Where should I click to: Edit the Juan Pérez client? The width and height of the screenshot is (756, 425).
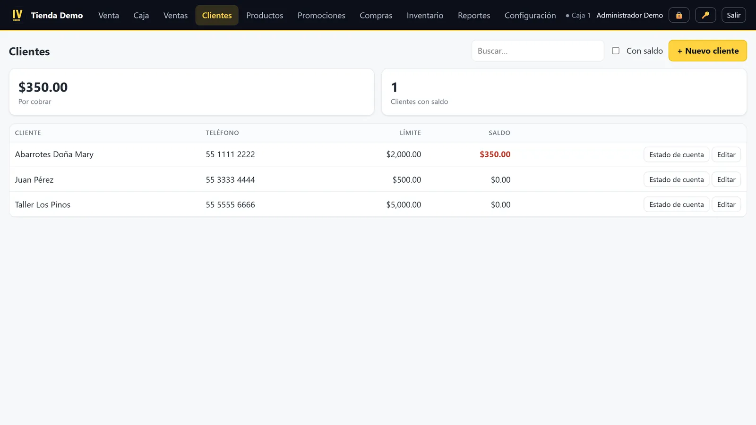726,179
